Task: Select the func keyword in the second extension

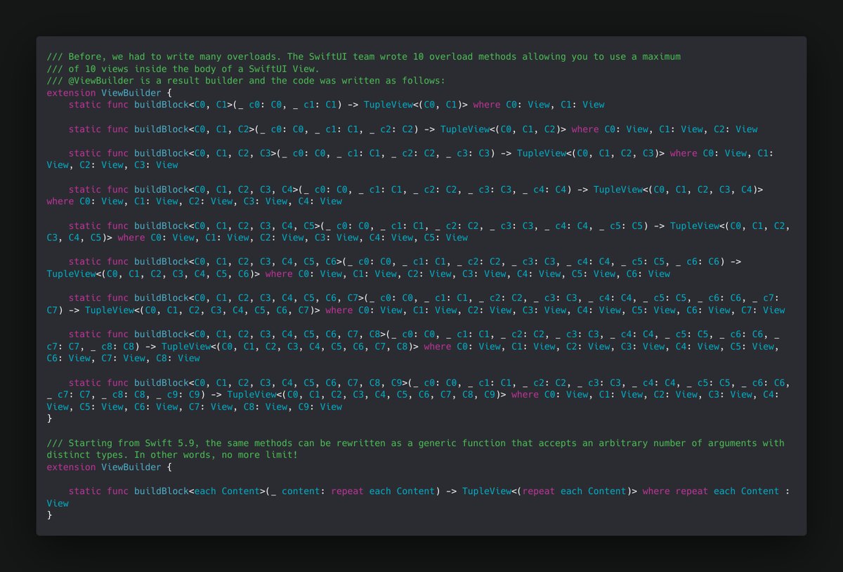Action: pos(118,490)
